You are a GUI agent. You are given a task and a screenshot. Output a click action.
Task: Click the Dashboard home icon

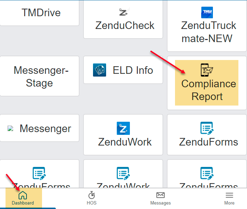pos(23,195)
